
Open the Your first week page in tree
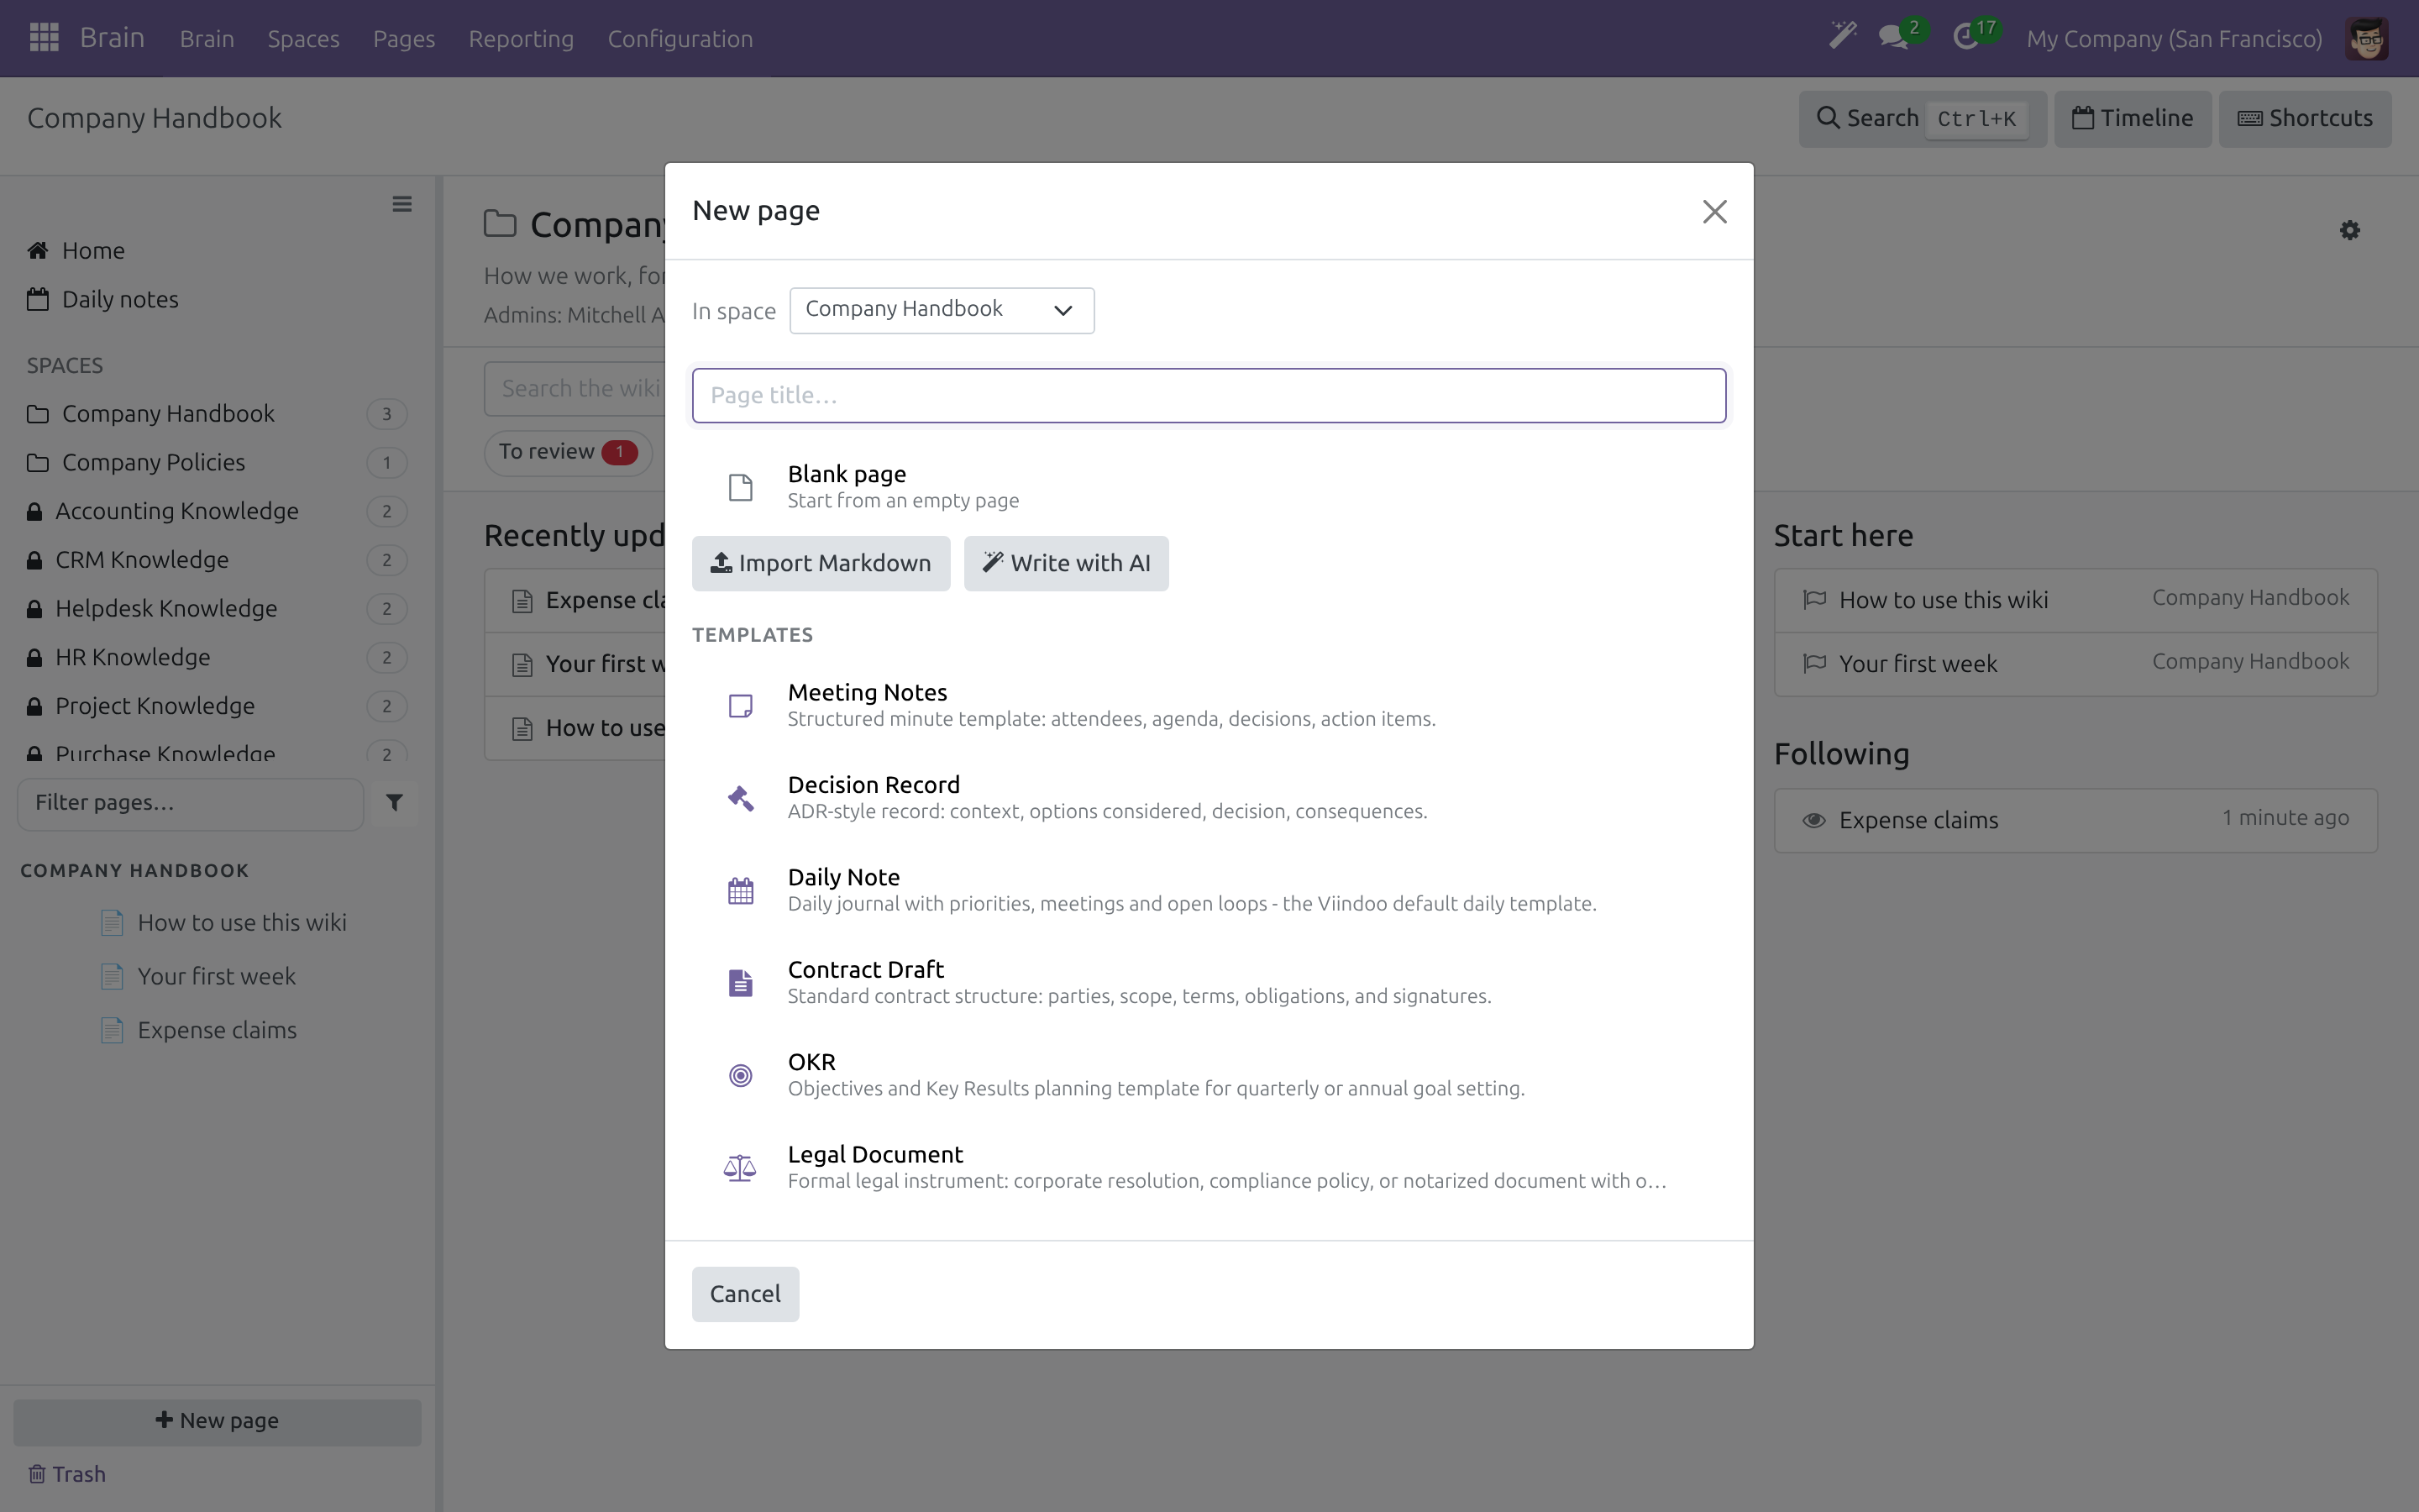point(217,977)
